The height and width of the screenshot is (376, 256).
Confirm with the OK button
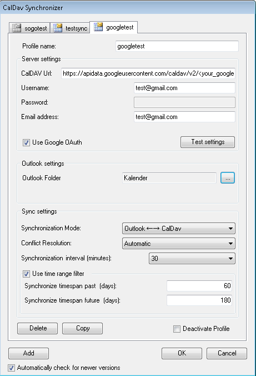click(182, 353)
